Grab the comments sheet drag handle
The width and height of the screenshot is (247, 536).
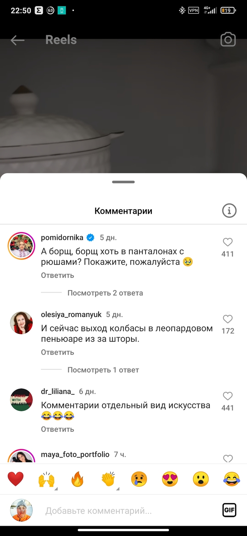(x=123, y=182)
